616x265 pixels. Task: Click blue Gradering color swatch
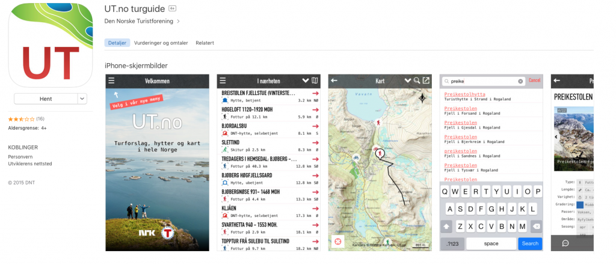pos(580,204)
